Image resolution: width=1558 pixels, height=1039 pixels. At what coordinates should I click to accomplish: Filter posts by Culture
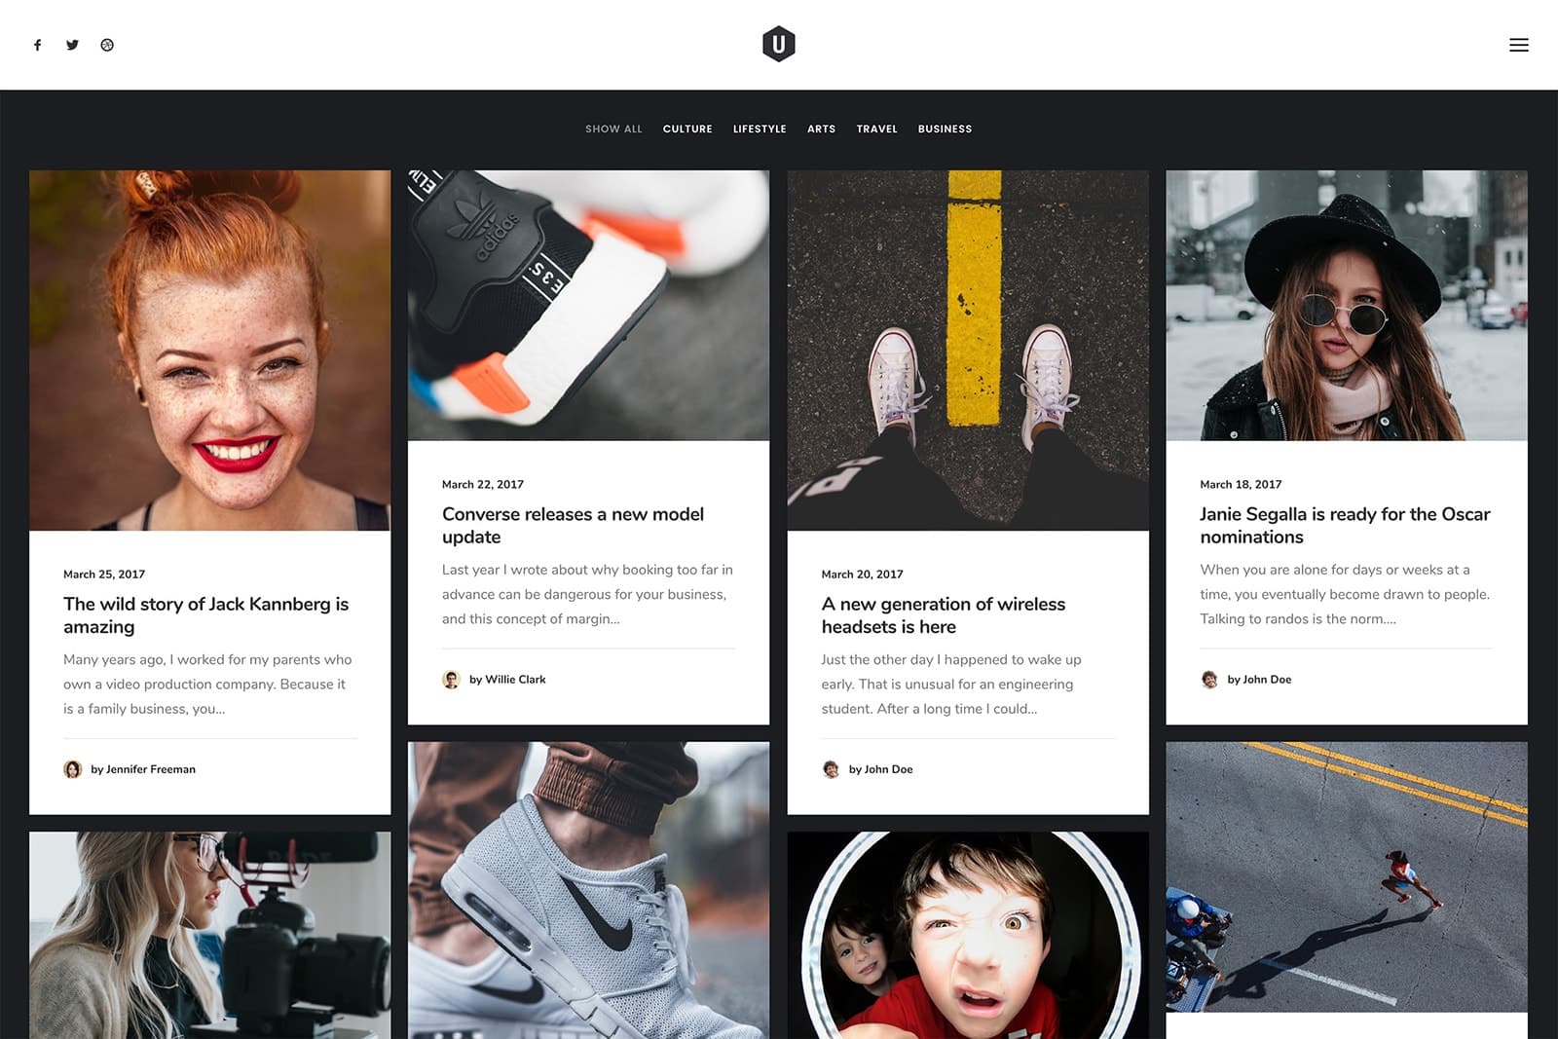pyautogui.click(x=687, y=129)
